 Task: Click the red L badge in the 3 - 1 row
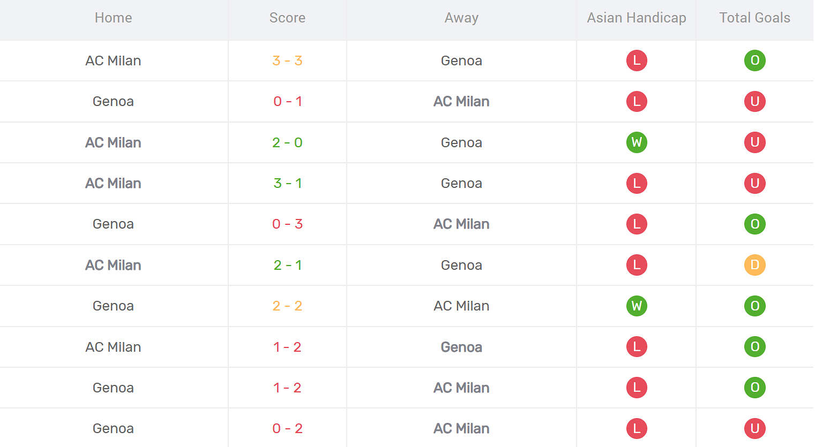(637, 183)
